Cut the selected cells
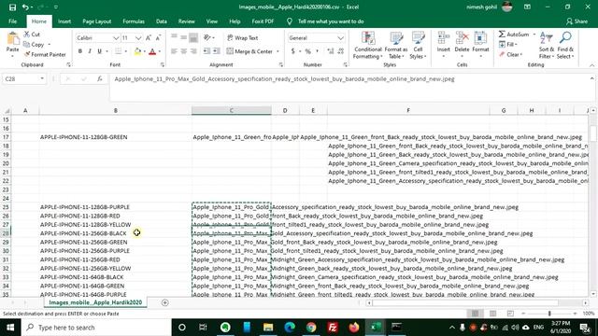Viewport: 598px width, 336px height. click(x=32, y=35)
